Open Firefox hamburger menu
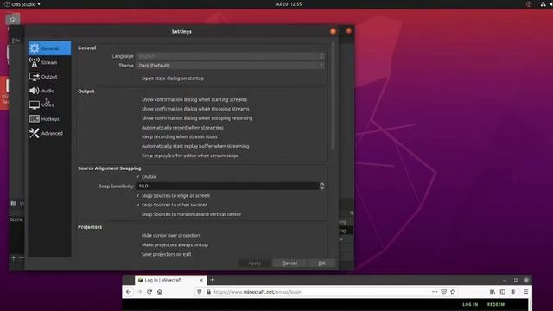The width and height of the screenshot is (553, 311). point(526,292)
